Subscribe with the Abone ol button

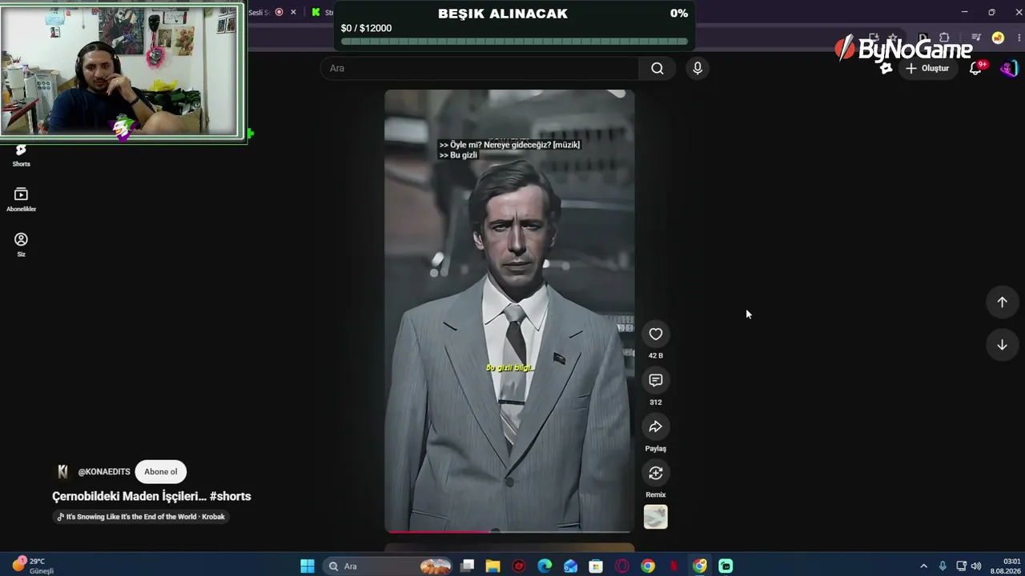click(x=161, y=471)
